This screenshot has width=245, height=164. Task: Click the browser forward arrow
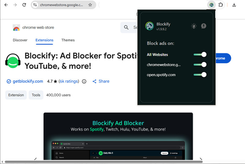(x=15, y=5)
